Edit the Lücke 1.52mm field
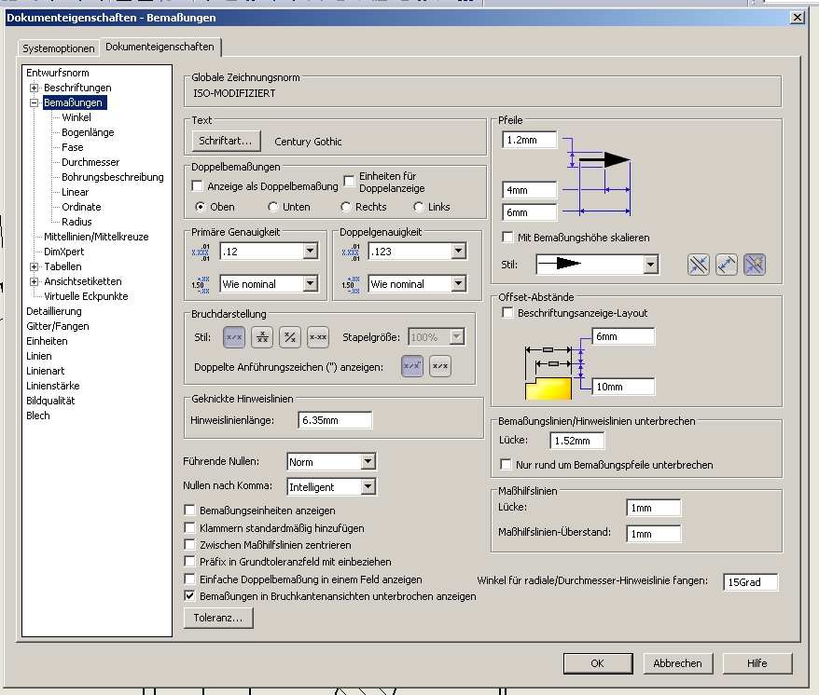Screen dimensions: 819x695 tap(577, 441)
